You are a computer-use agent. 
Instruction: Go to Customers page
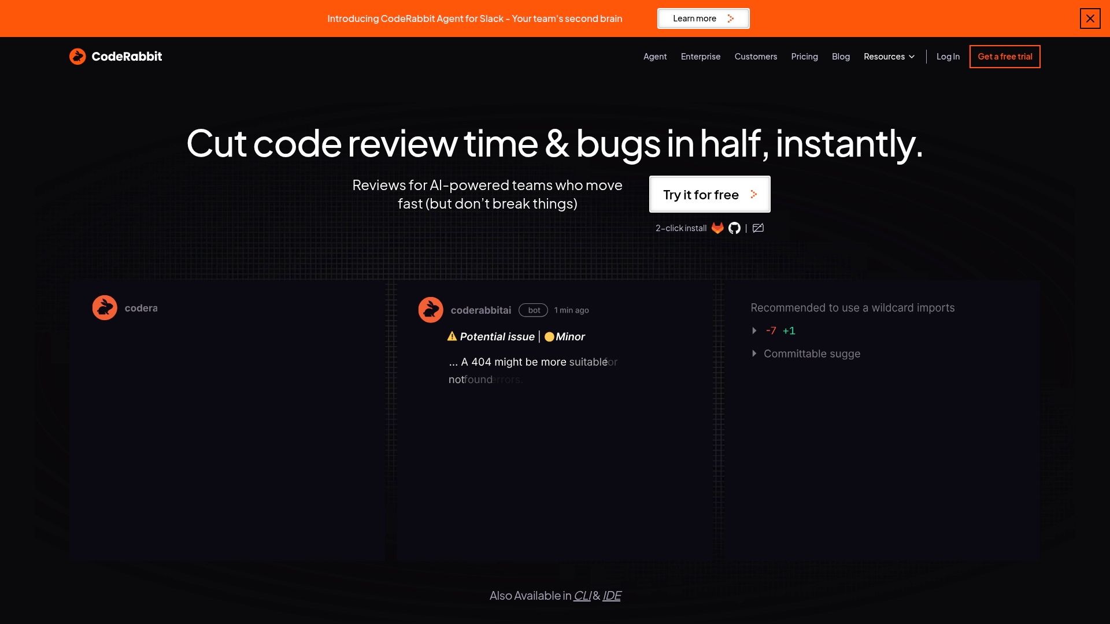[756, 57]
